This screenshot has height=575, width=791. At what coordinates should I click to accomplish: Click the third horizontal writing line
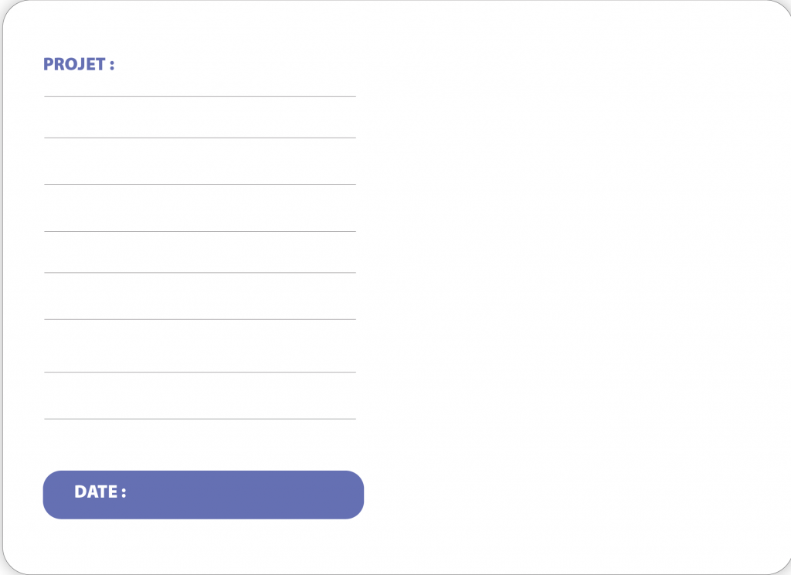point(200,185)
